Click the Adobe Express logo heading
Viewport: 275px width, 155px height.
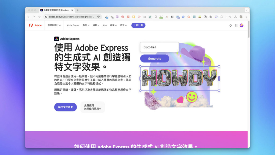click(67, 39)
